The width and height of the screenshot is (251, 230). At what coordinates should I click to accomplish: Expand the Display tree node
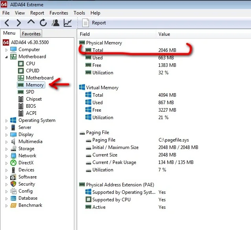coord(6,135)
